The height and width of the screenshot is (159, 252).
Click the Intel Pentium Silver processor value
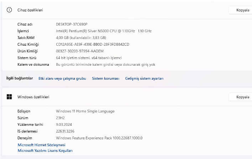[104, 31]
